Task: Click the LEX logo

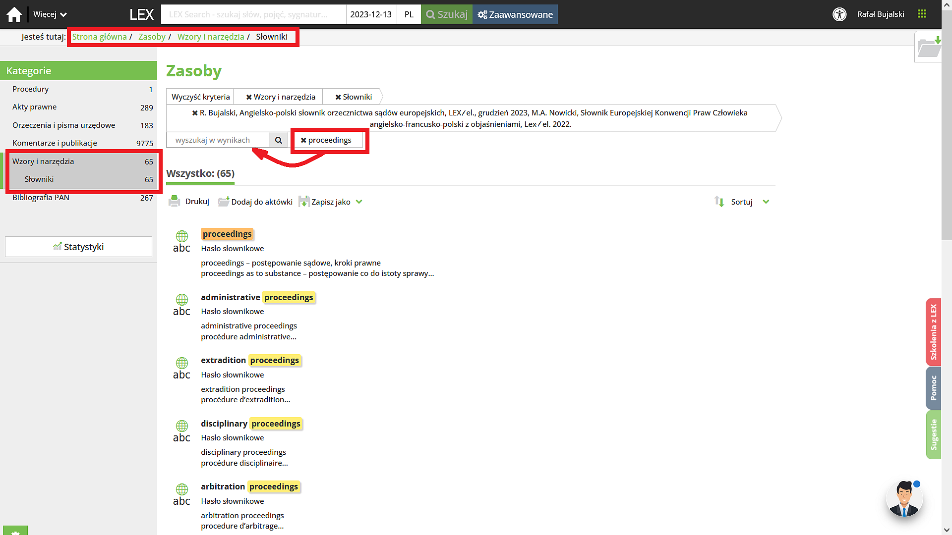Action: click(141, 14)
